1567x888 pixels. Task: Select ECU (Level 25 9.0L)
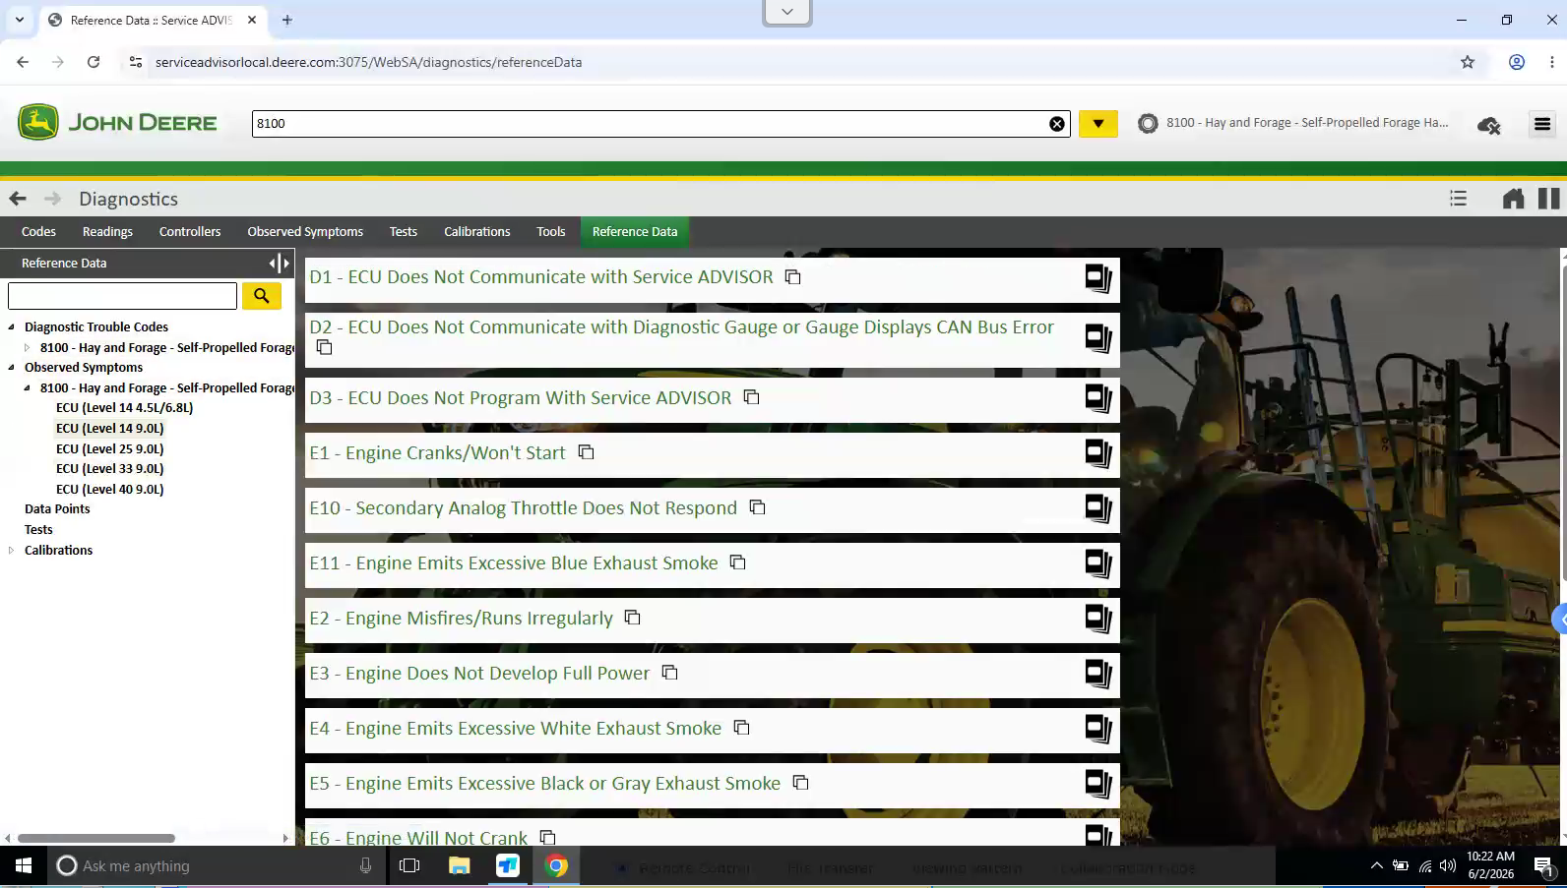pos(110,449)
